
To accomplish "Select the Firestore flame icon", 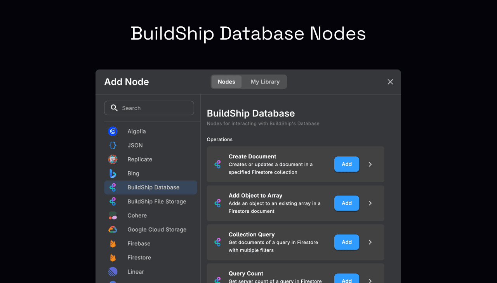I will [113, 257].
